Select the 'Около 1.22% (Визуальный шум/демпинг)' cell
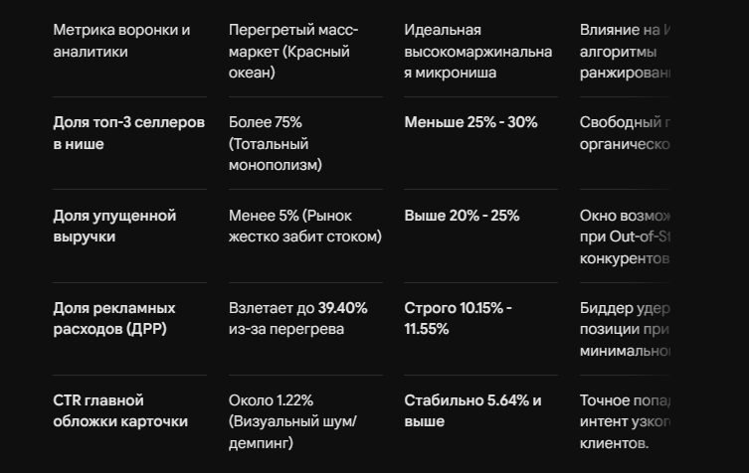The image size is (749, 473). coord(292,421)
